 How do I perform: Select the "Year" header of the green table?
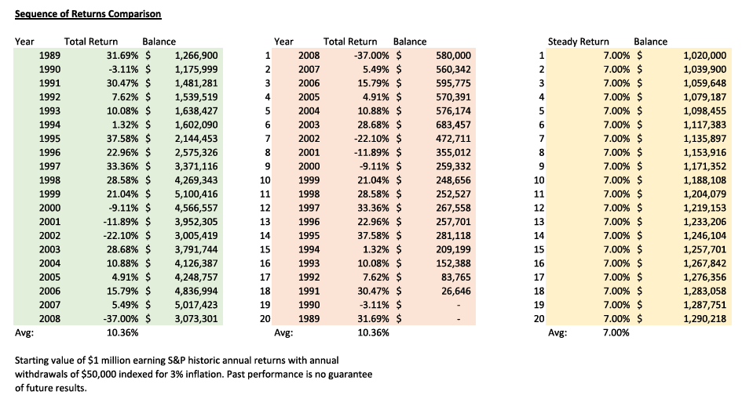point(24,42)
